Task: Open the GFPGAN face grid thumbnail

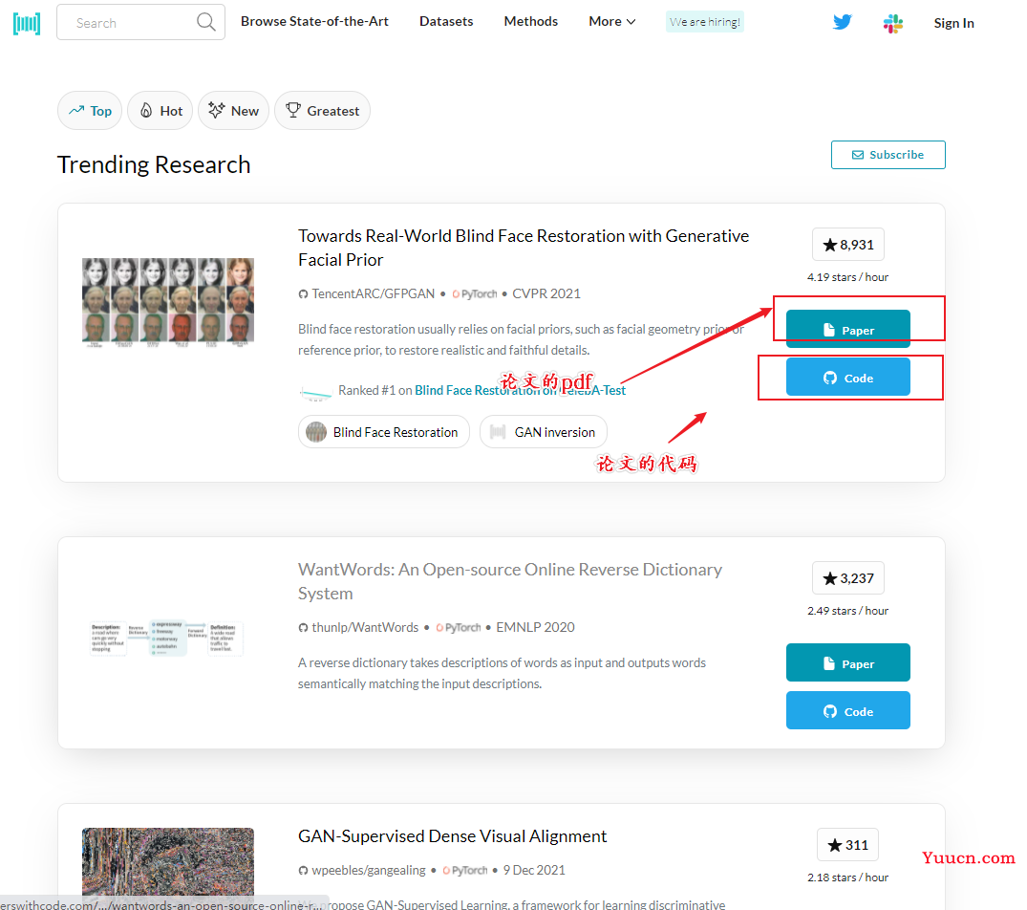Action: pos(168,302)
